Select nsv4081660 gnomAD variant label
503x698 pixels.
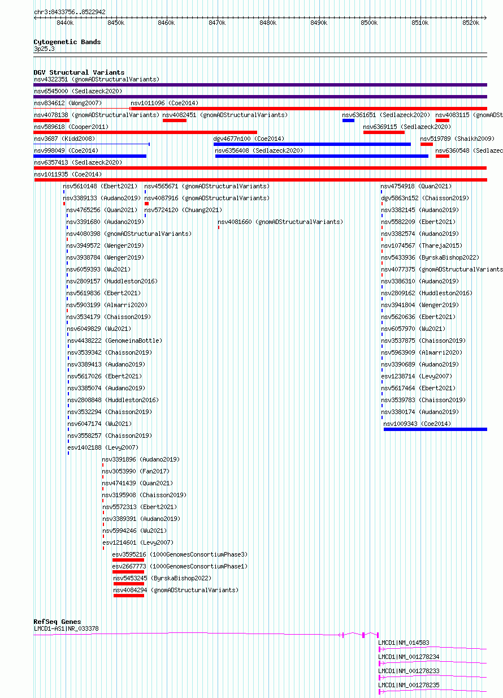click(280, 222)
